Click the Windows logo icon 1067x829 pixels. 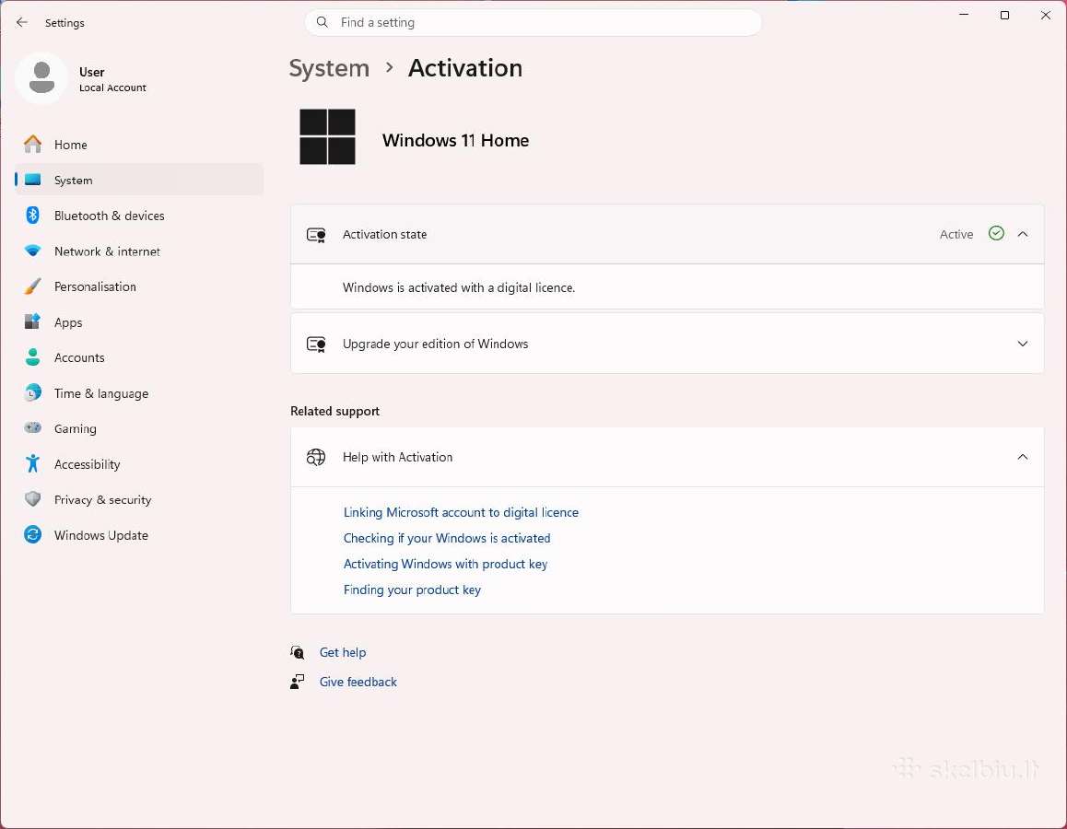(x=327, y=136)
